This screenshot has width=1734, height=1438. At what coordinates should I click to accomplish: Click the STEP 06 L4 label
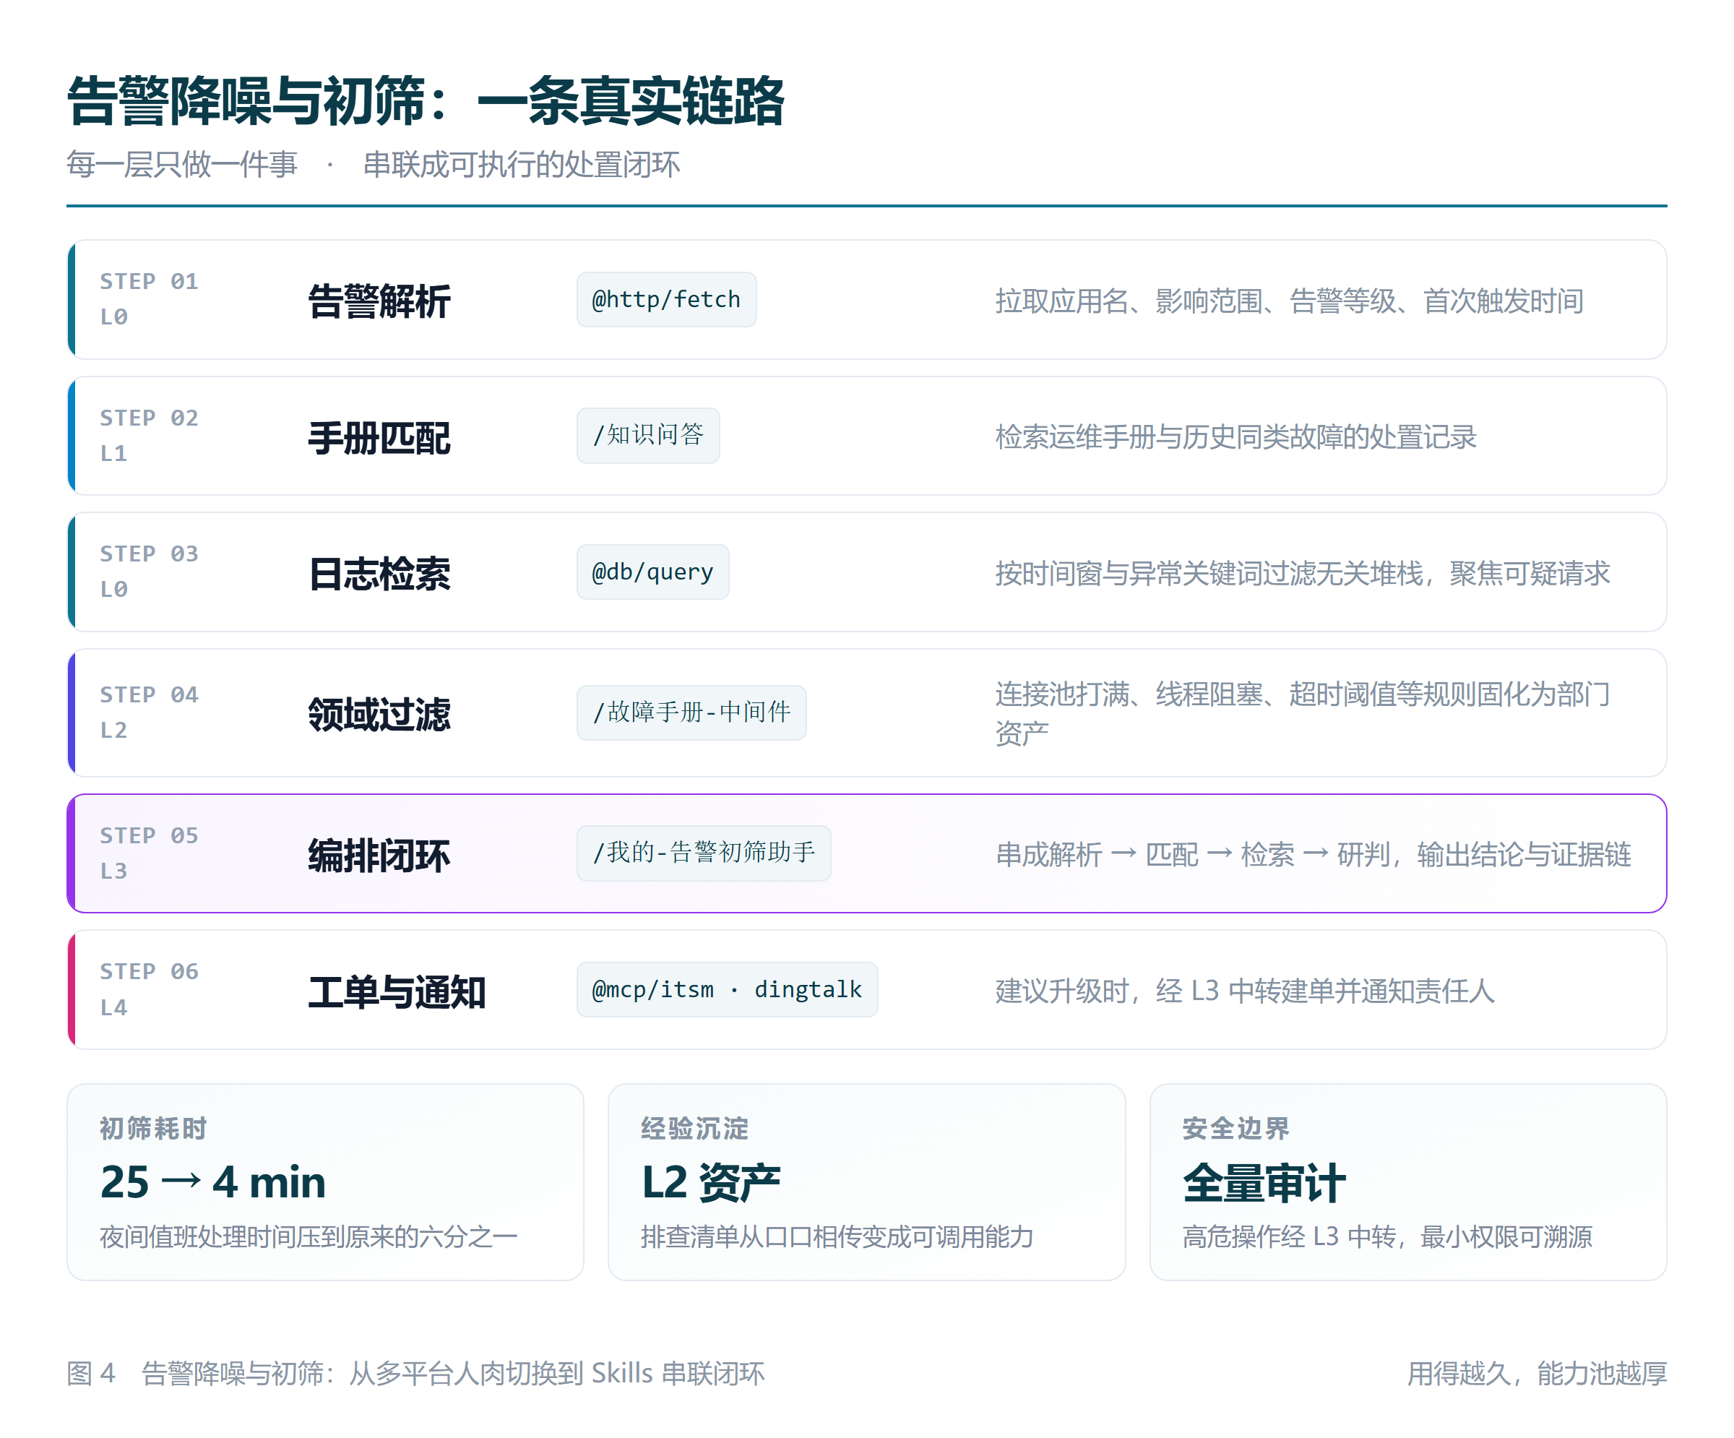(x=149, y=989)
